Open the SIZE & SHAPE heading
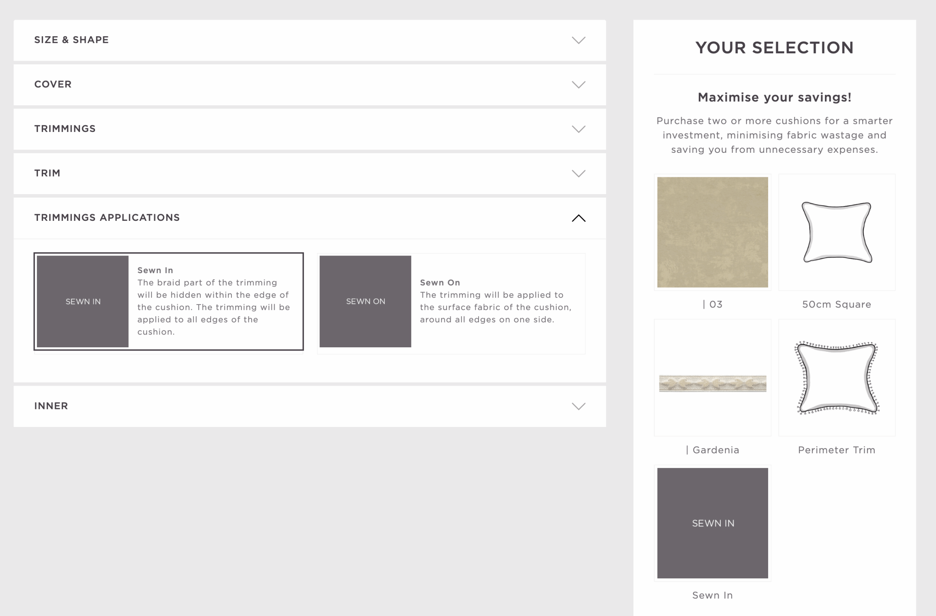This screenshot has width=936, height=616. (x=72, y=40)
